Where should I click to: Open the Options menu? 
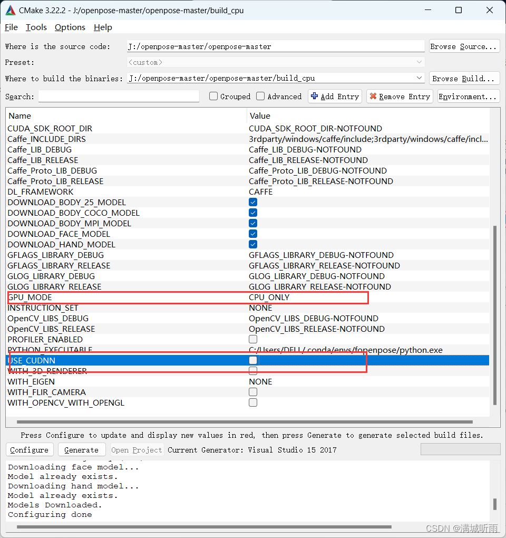coord(70,27)
